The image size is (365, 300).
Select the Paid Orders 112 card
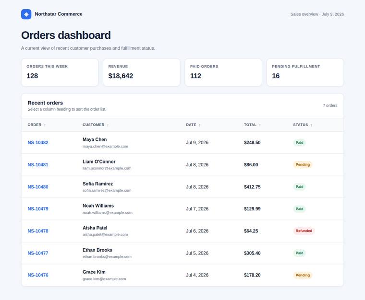point(223,72)
